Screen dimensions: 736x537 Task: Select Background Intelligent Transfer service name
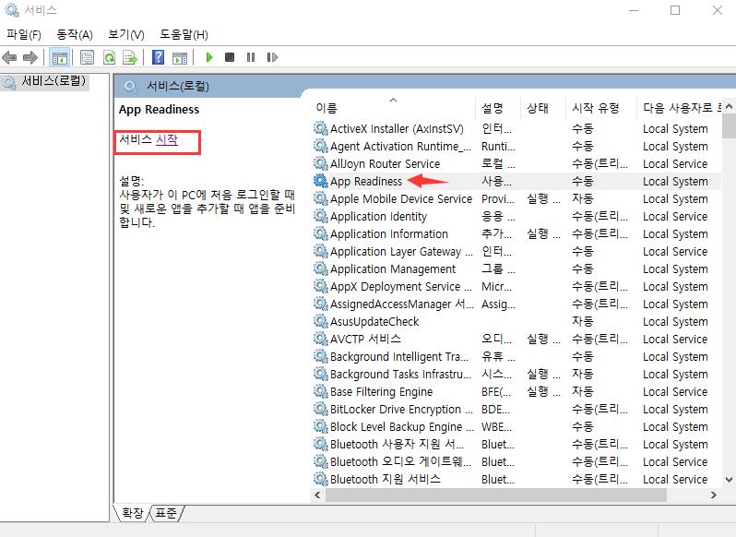[399, 357]
